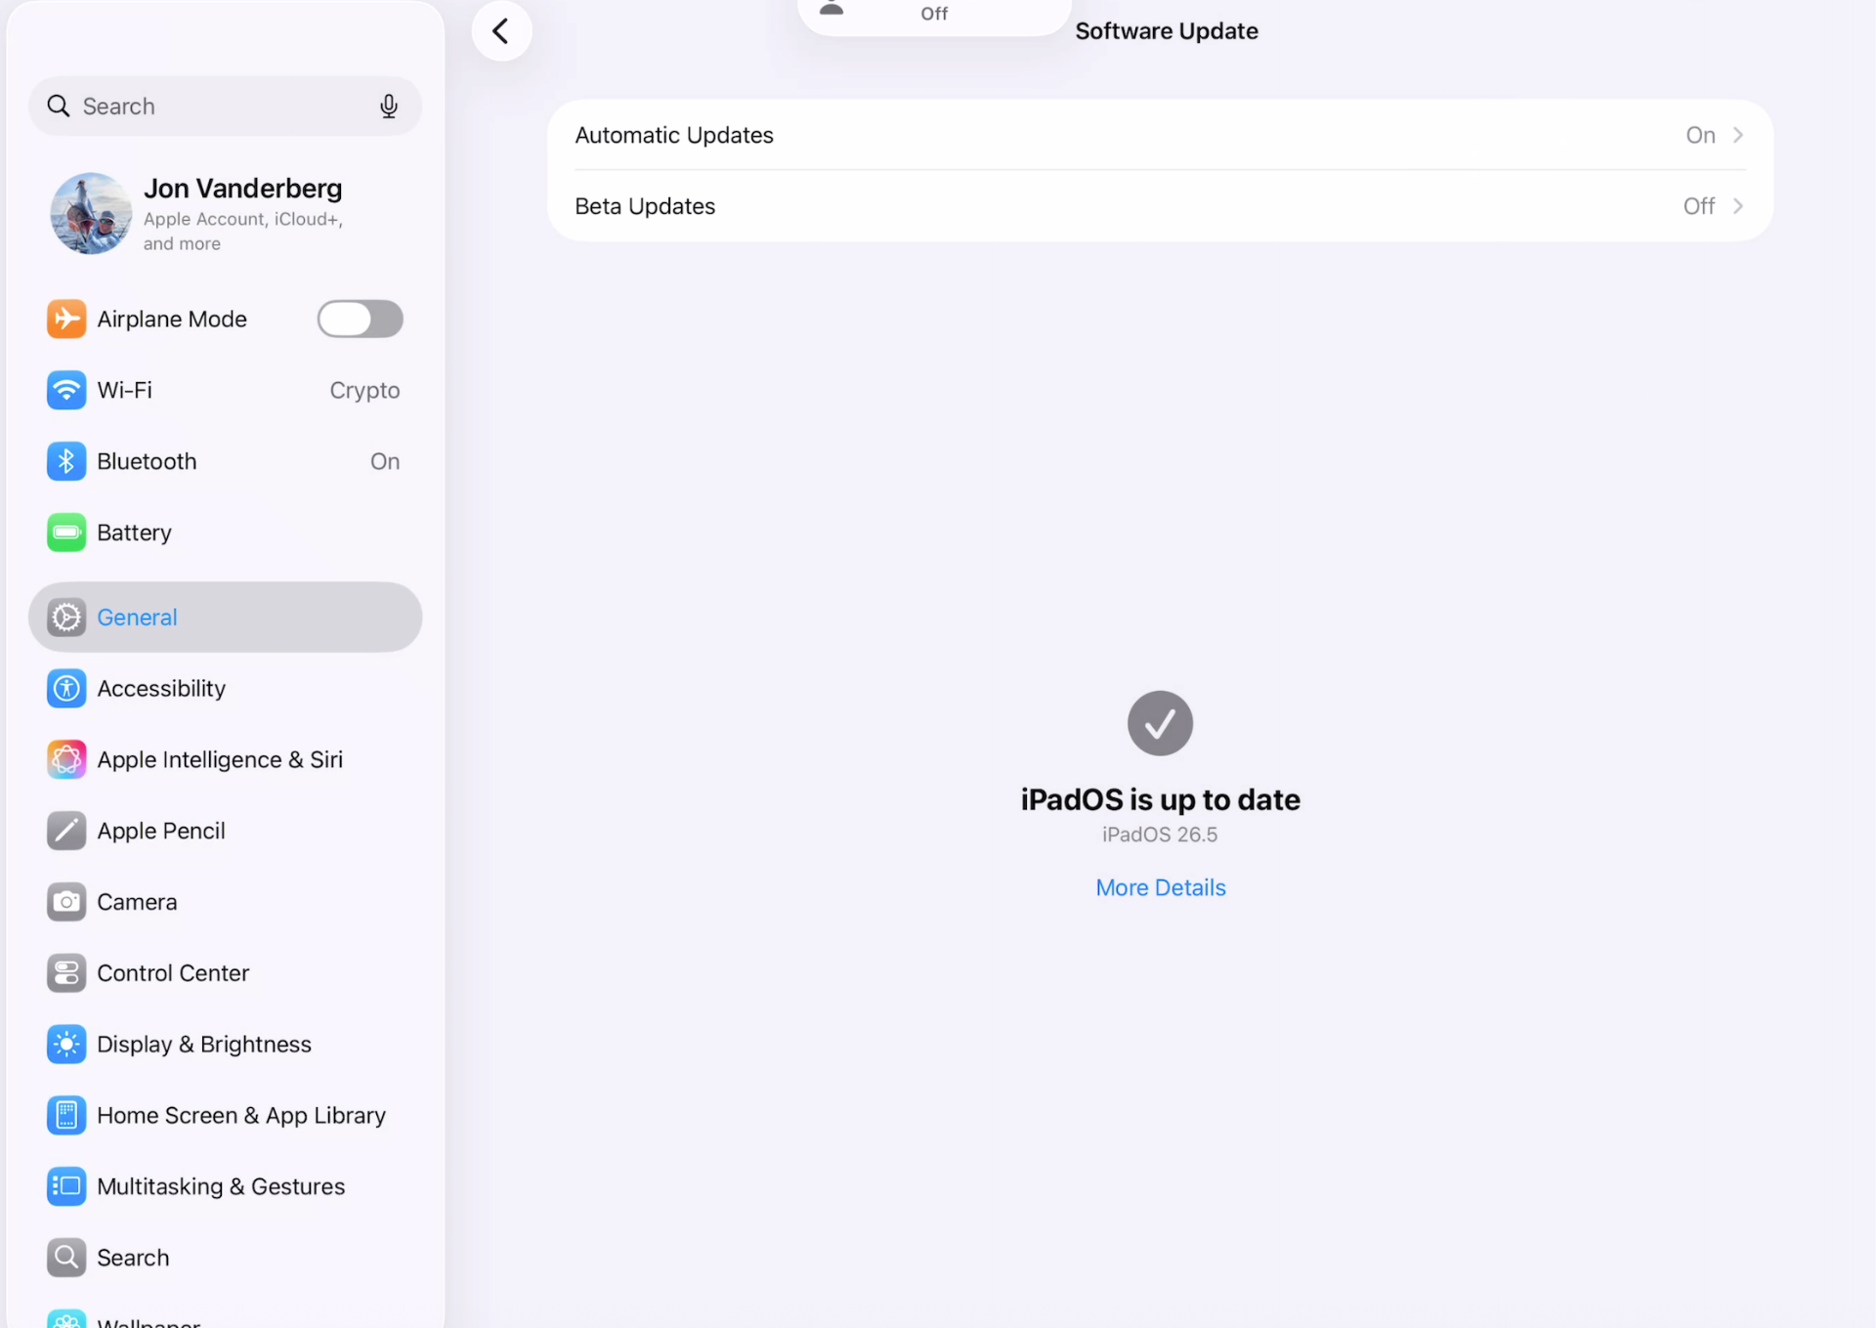The width and height of the screenshot is (1876, 1328).
Task: Open Search settings in sidebar
Action: (225, 1258)
